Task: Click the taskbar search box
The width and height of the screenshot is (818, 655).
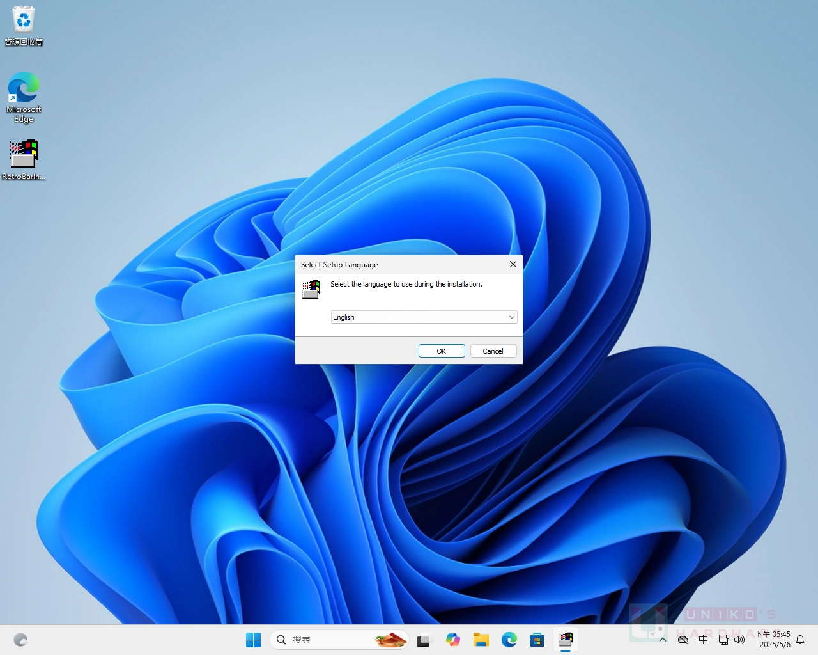Action: coord(339,640)
